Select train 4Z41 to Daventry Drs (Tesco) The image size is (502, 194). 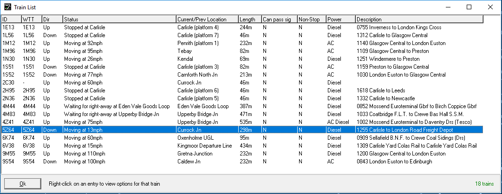(242, 122)
